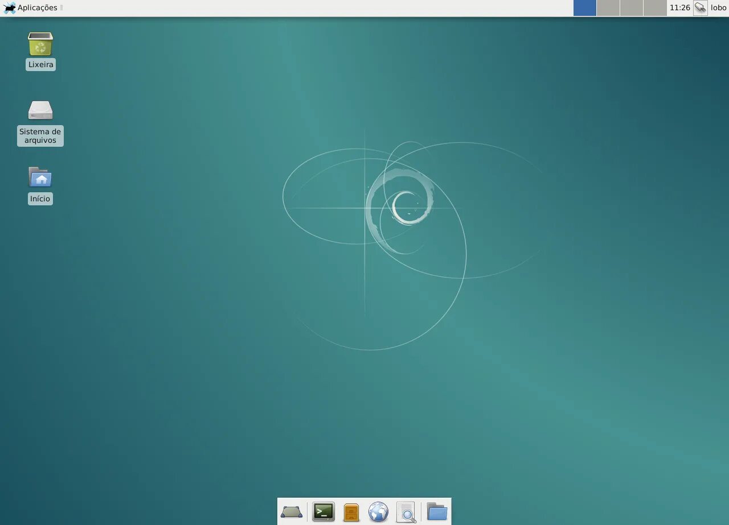Open the blue folder in the dock
The image size is (729, 525).
[x=437, y=511]
